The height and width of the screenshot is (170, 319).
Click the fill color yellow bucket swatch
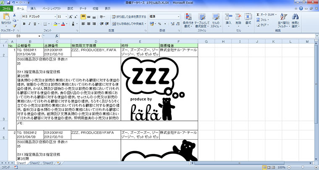pos(55,24)
